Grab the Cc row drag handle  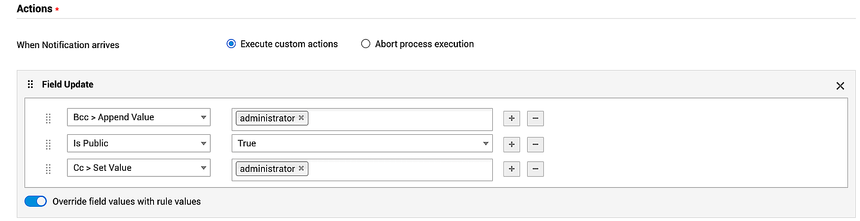(48, 169)
